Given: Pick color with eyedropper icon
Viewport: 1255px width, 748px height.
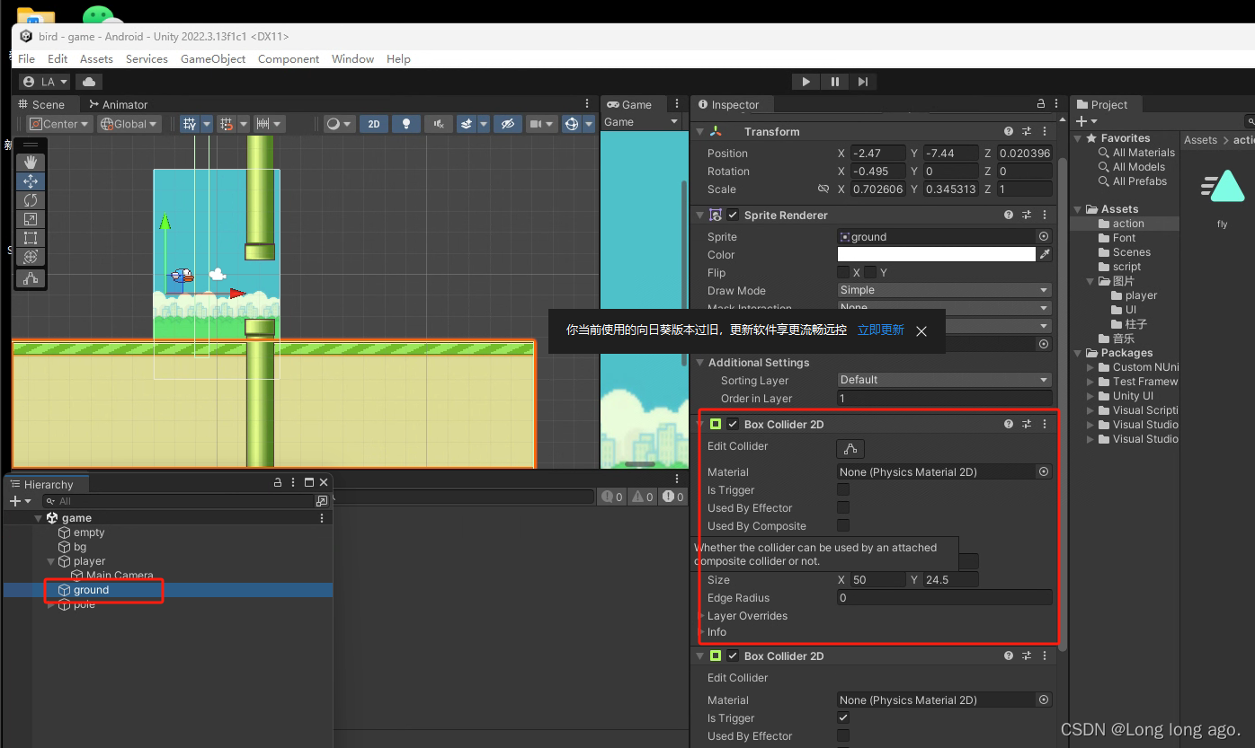Looking at the screenshot, I should click(1045, 254).
